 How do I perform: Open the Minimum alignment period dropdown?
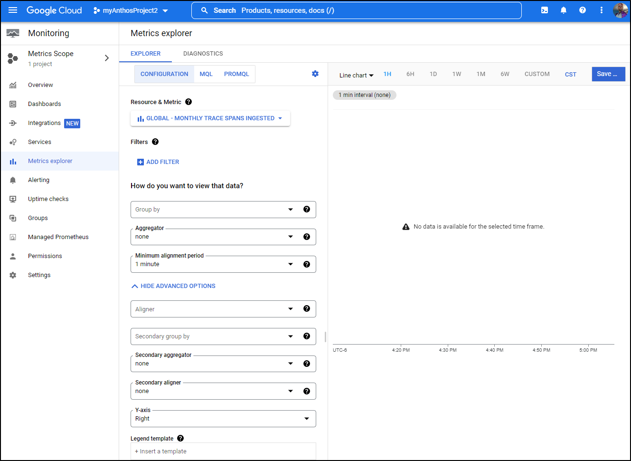coord(223,264)
